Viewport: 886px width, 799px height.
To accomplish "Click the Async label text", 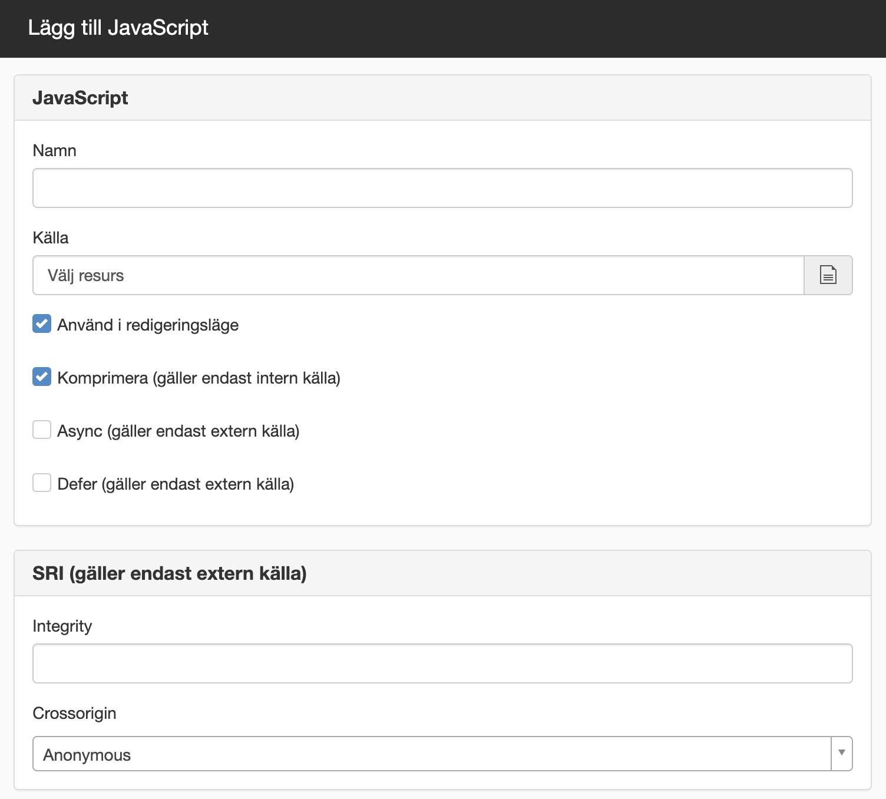I will [178, 431].
